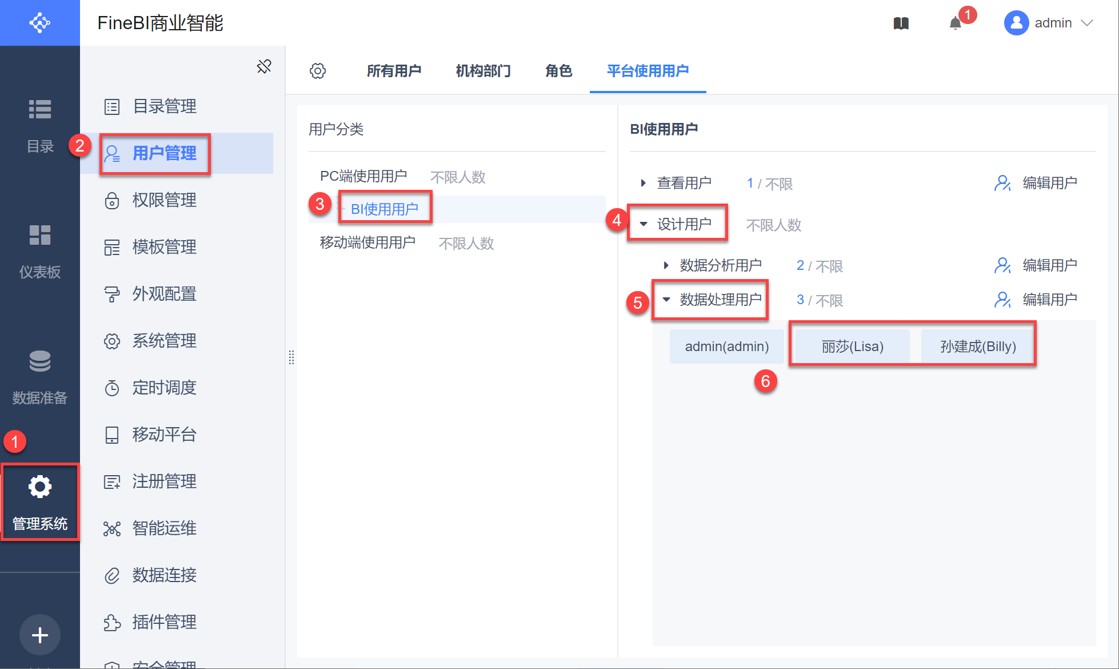
Task: Expand the 数据分析用户 node
Action: point(666,265)
